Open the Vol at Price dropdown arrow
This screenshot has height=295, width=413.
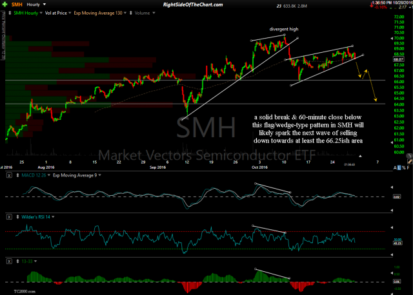click(70, 13)
